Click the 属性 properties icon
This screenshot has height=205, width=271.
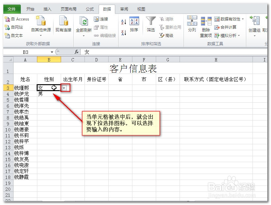click(96, 27)
